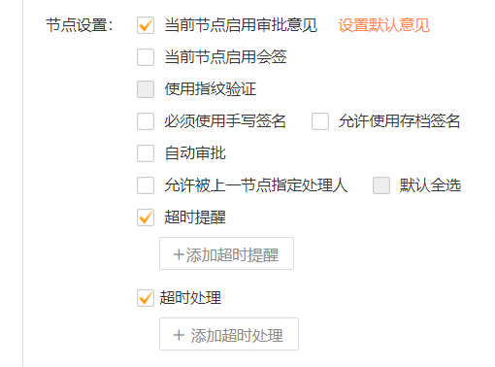Viewport: 495px width, 367px height.
Task: Enable 当前节点启用会签 checkbox
Action: [146, 57]
